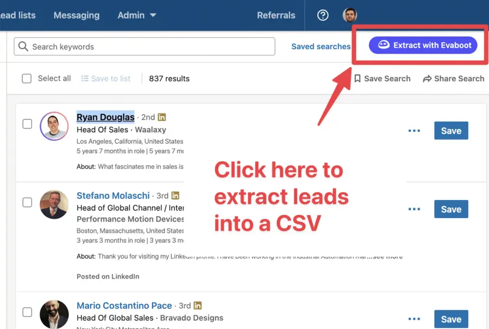Open the overflow menu on Ryan Douglas row
The image size is (489, 329).
pos(414,130)
